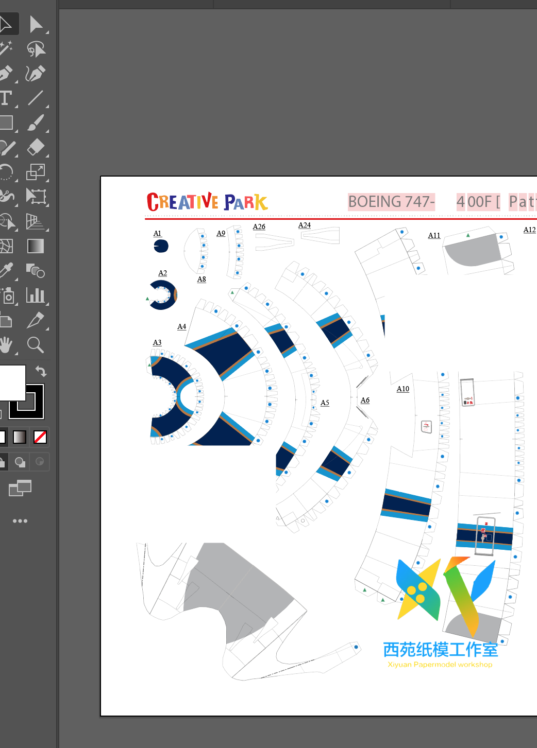Select the Eraser tool
The image size is (537, 748).
click(36, 148)
